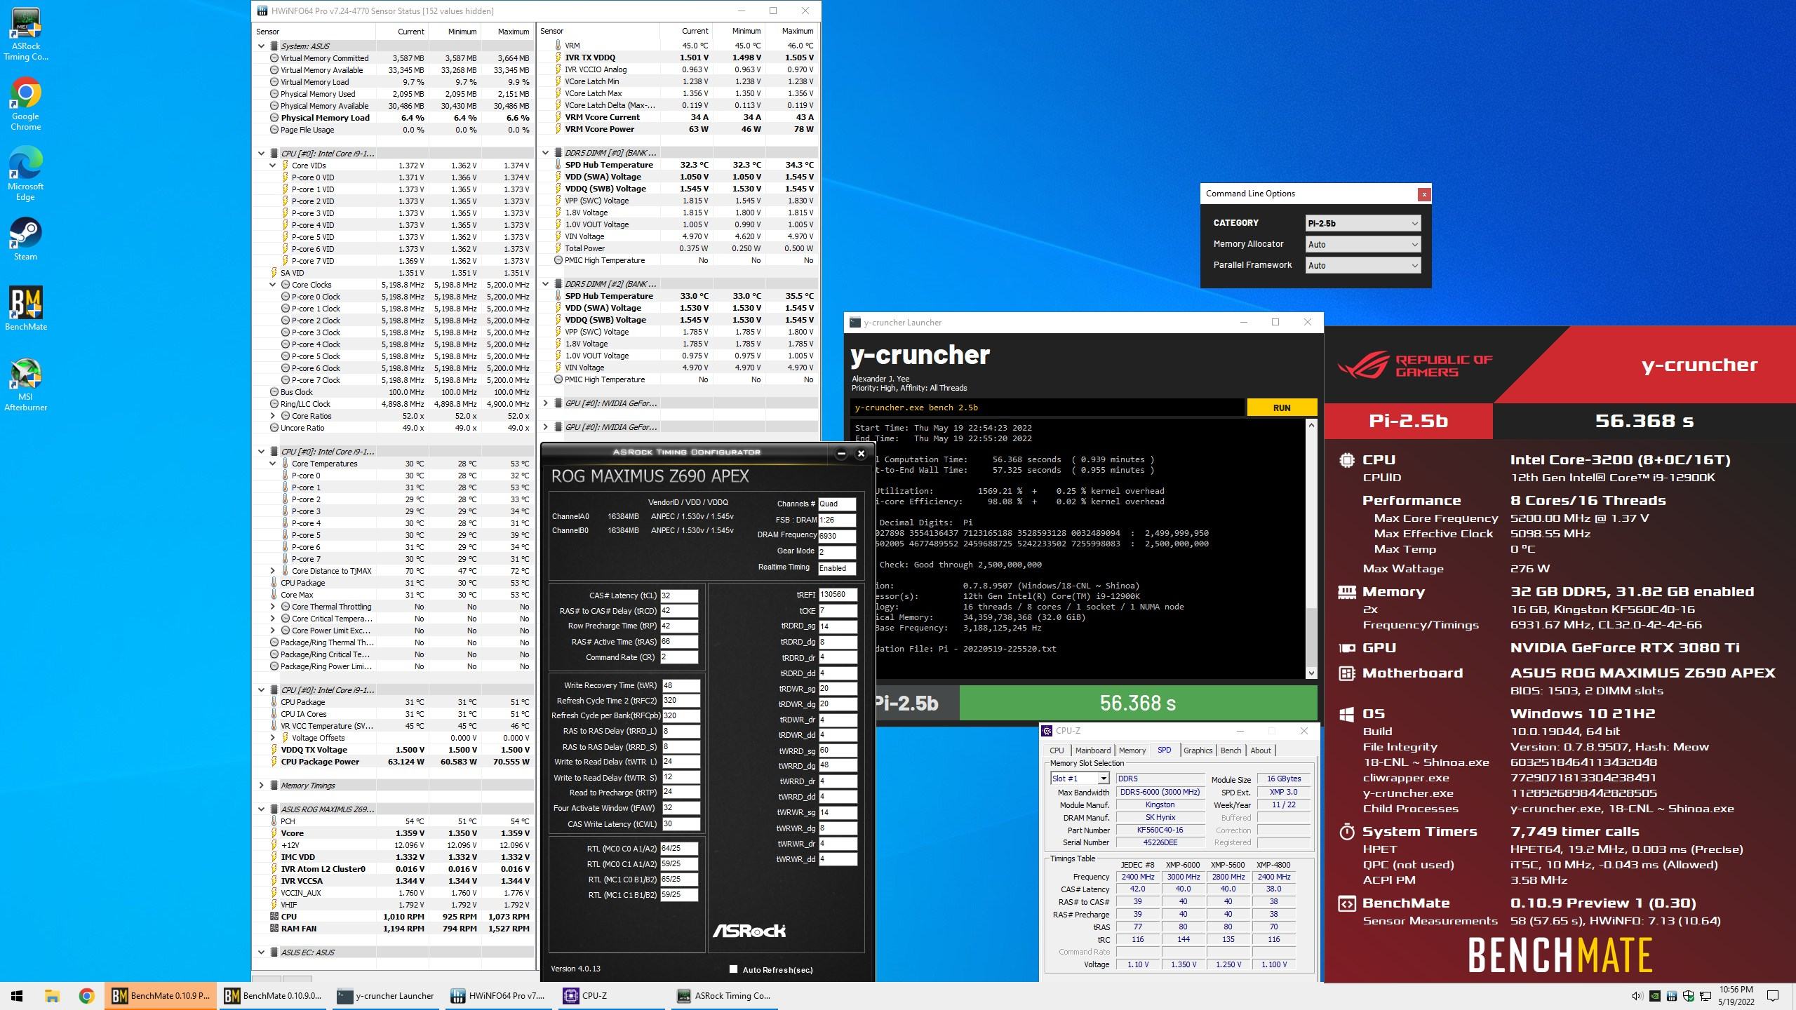
Task: Switch to ASRock Timing Co... taskbar item
Action: (723, 995)
